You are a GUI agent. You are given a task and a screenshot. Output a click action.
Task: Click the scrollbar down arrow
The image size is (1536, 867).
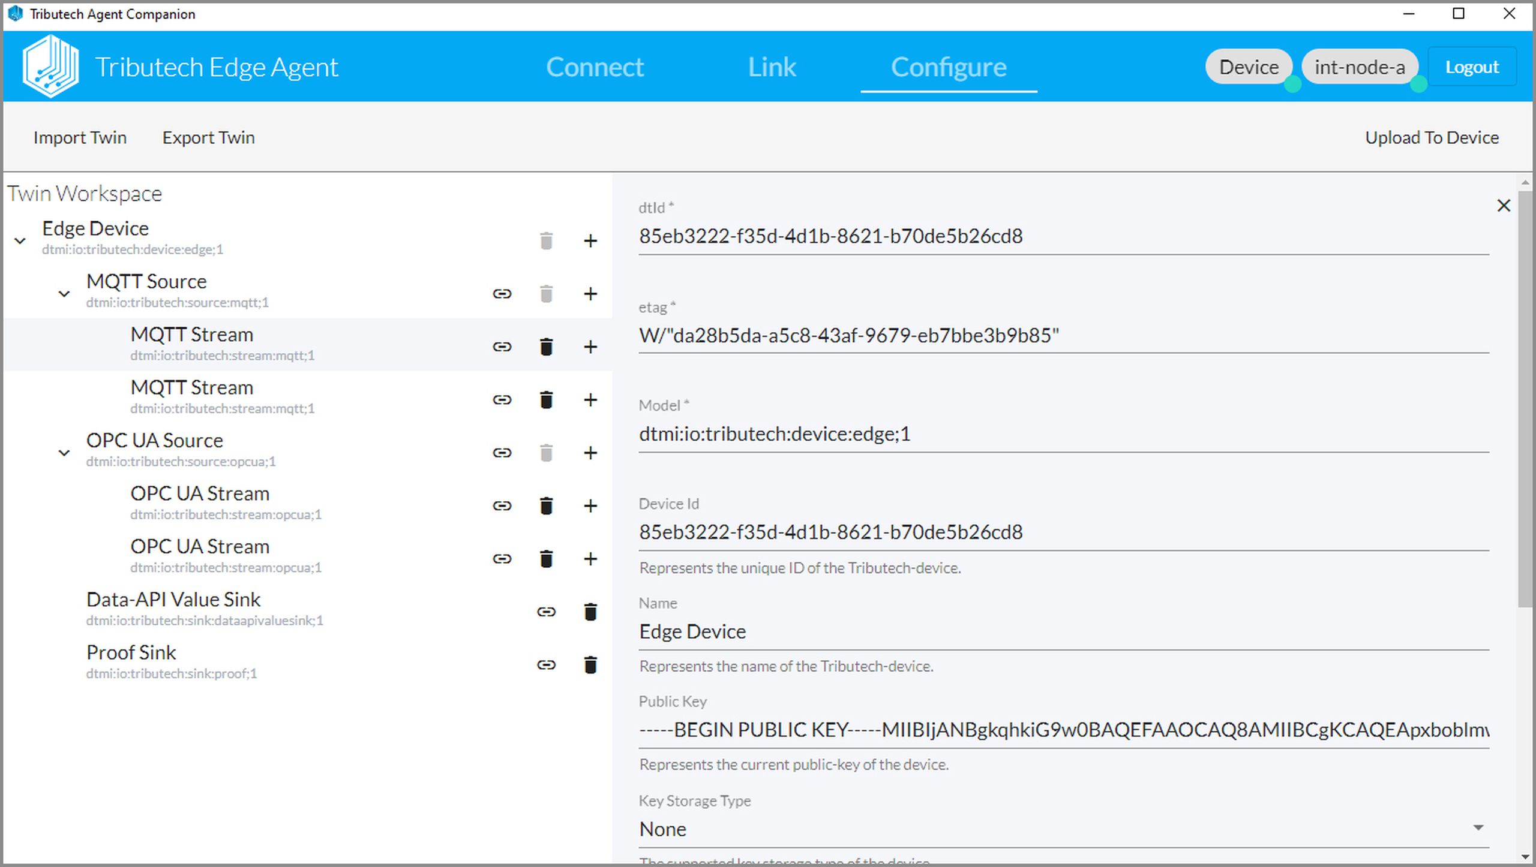pos(1525,856)
